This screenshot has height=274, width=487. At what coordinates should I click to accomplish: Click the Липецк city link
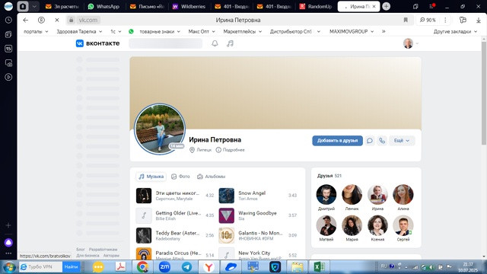200,150
